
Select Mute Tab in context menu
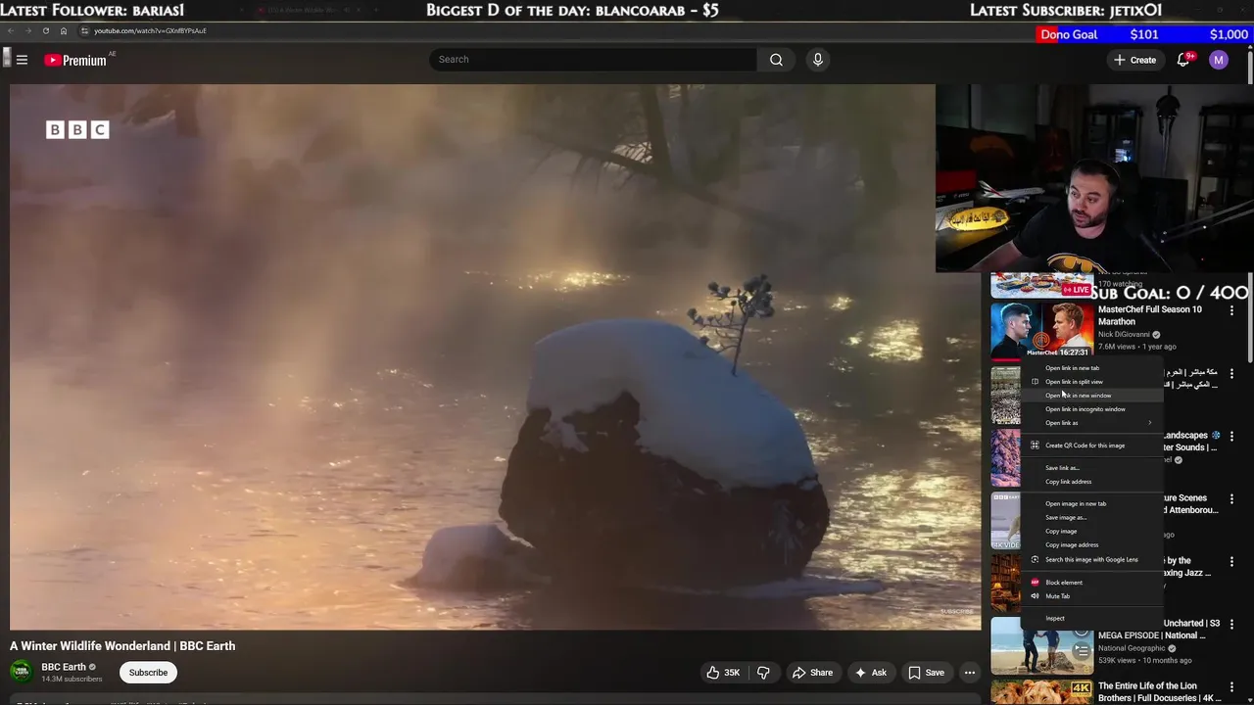coord(1092,596)
